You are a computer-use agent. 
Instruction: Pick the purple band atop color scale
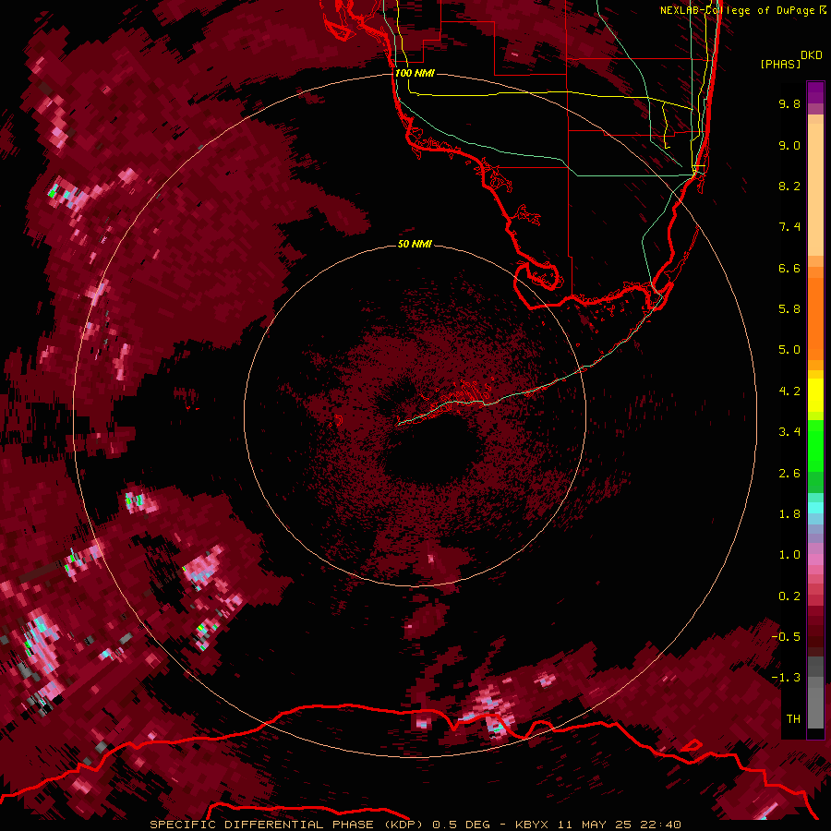coord(815,92)
